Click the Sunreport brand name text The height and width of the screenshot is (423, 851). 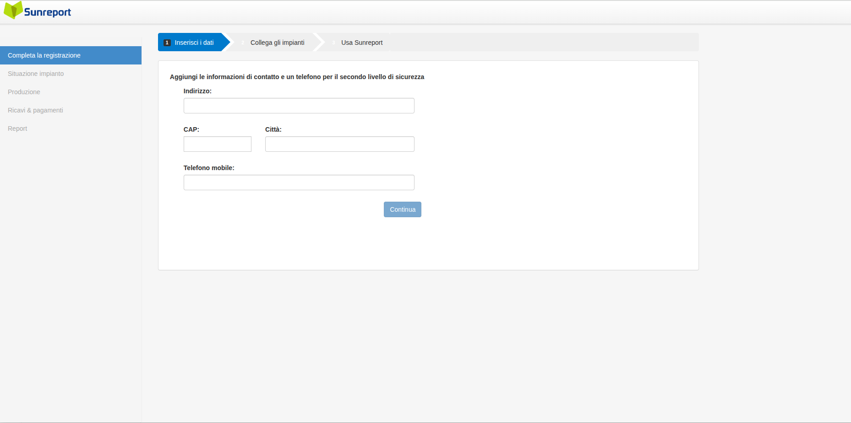(47, 12)
